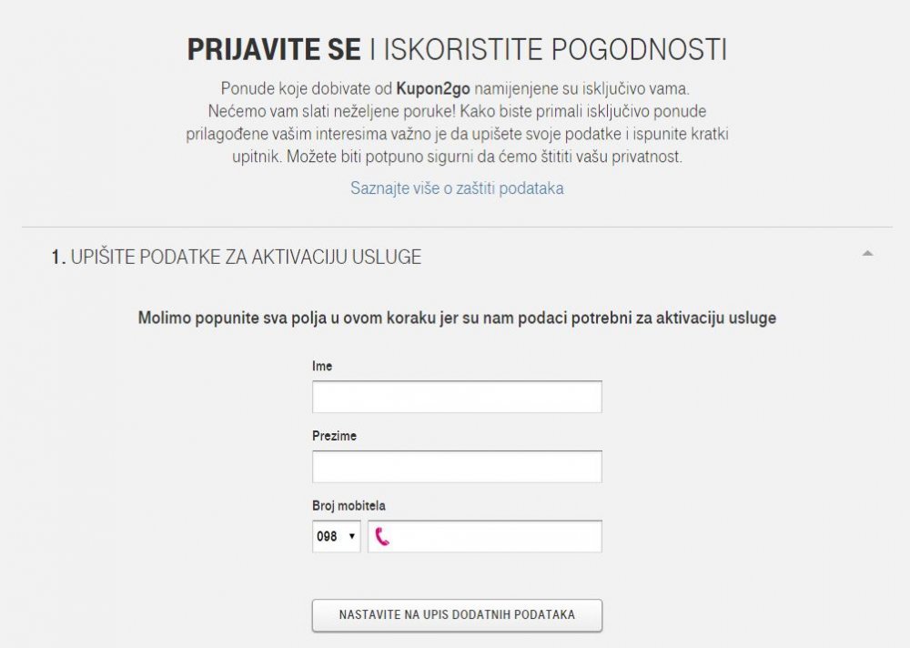This screenshot has height=648, width=910.
Task: Click the Broj mobitela label
Action: click(x=349, y=505)
